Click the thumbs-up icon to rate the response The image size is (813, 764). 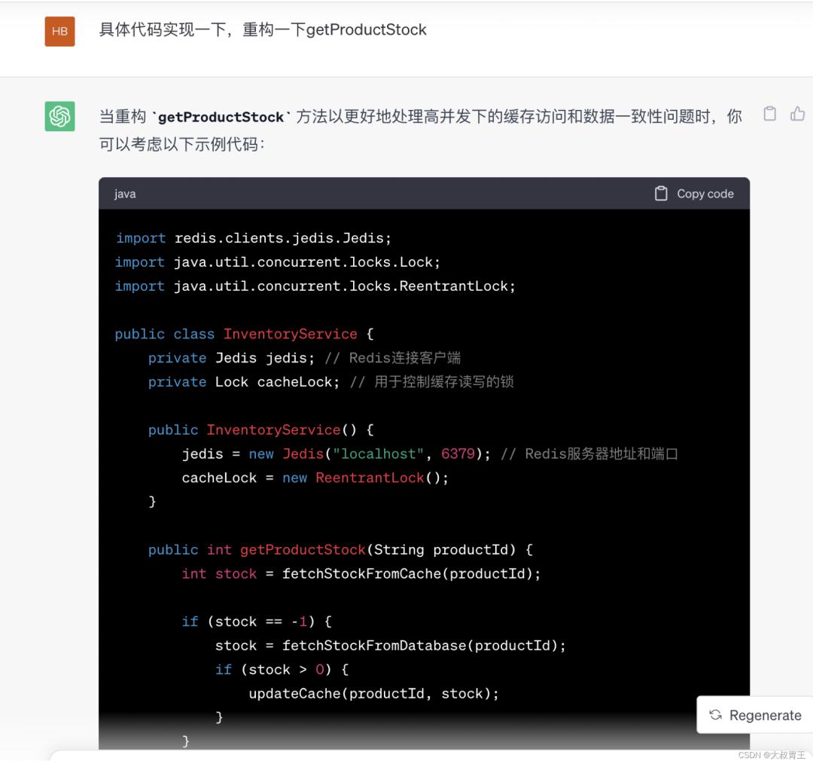pos(797,113)
